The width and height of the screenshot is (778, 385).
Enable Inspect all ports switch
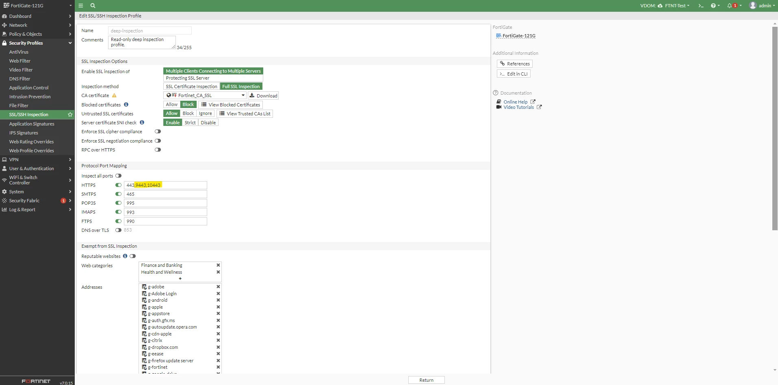point(118,176)
